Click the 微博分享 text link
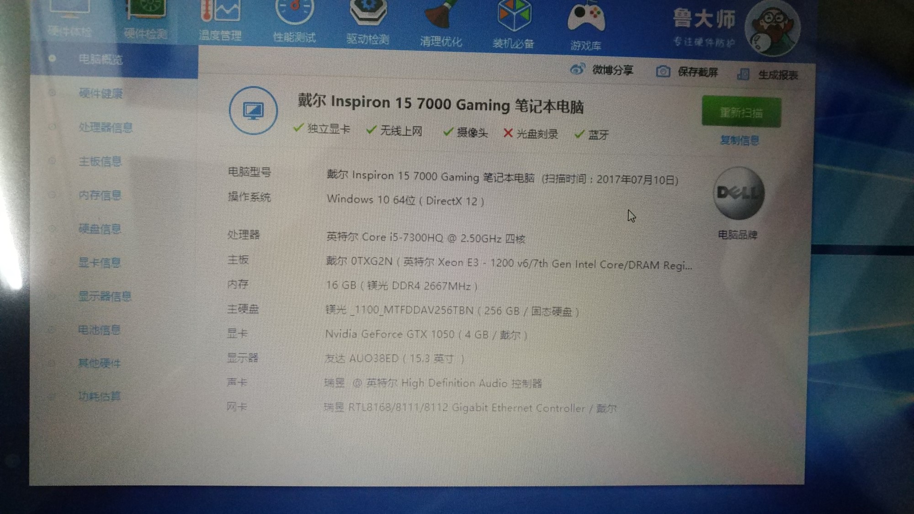Image resolution: width=914 pixels, height=514 pixels. 613,70
